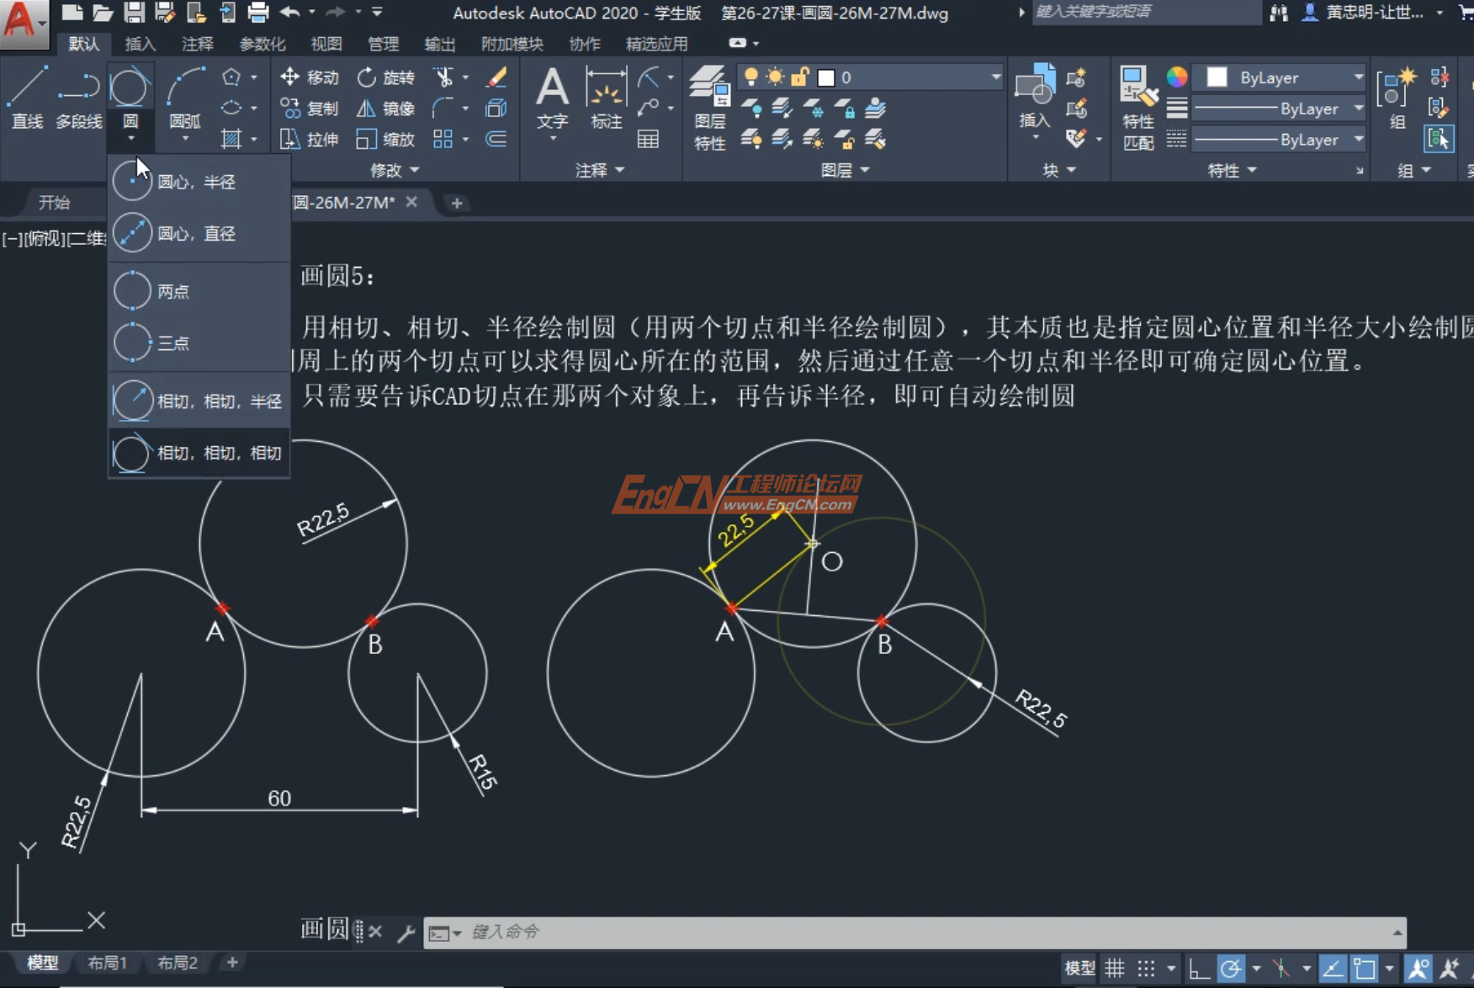
Task: Switch to the 布局1 layout tab
Action: pyautogui.click(x=107, y=962)
